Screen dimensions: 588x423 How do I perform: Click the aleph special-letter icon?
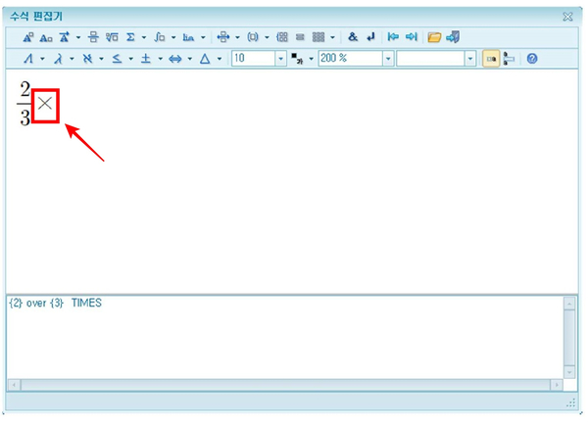tap(87, 59)
